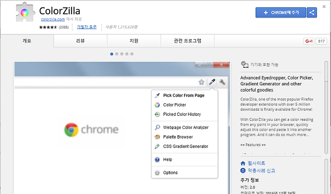Select the second carousel dot
This screenshot has height=194, width=331.
117,54
